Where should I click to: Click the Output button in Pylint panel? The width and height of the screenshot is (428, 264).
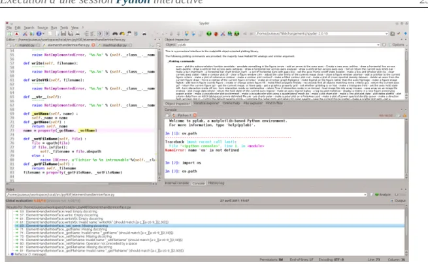point(398,201)
